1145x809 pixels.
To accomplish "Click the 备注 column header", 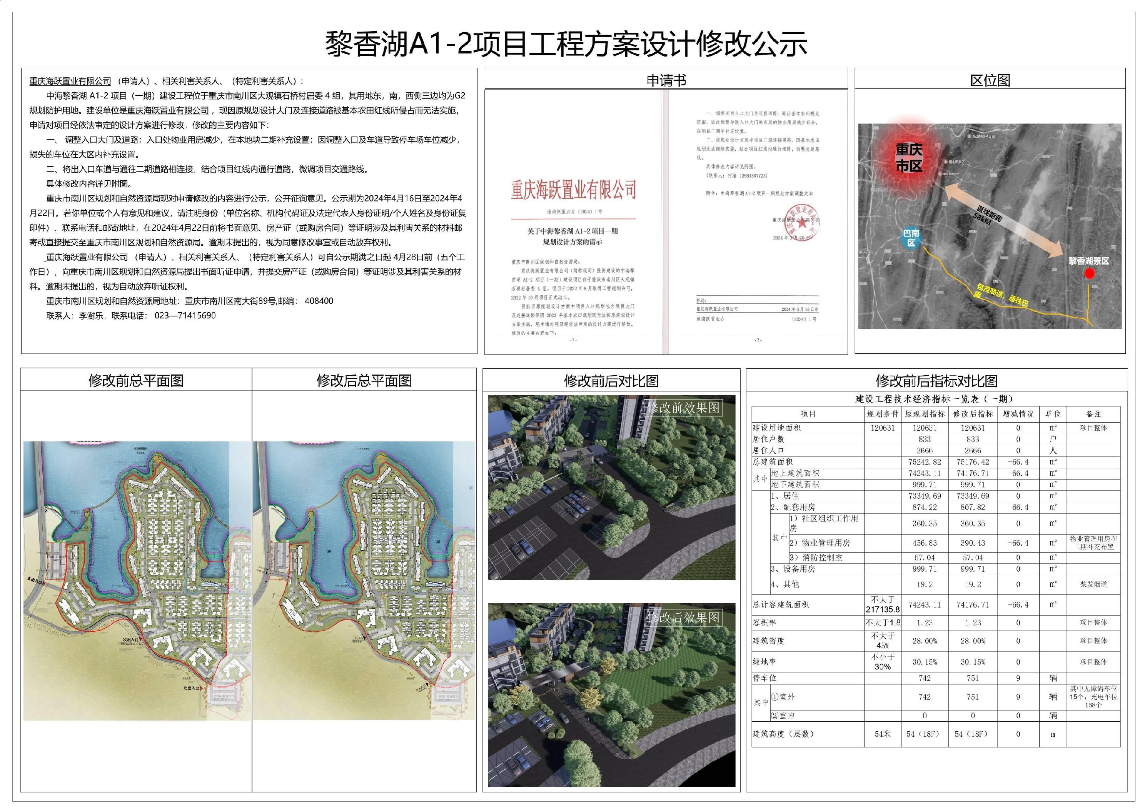I will [1093, 414].
